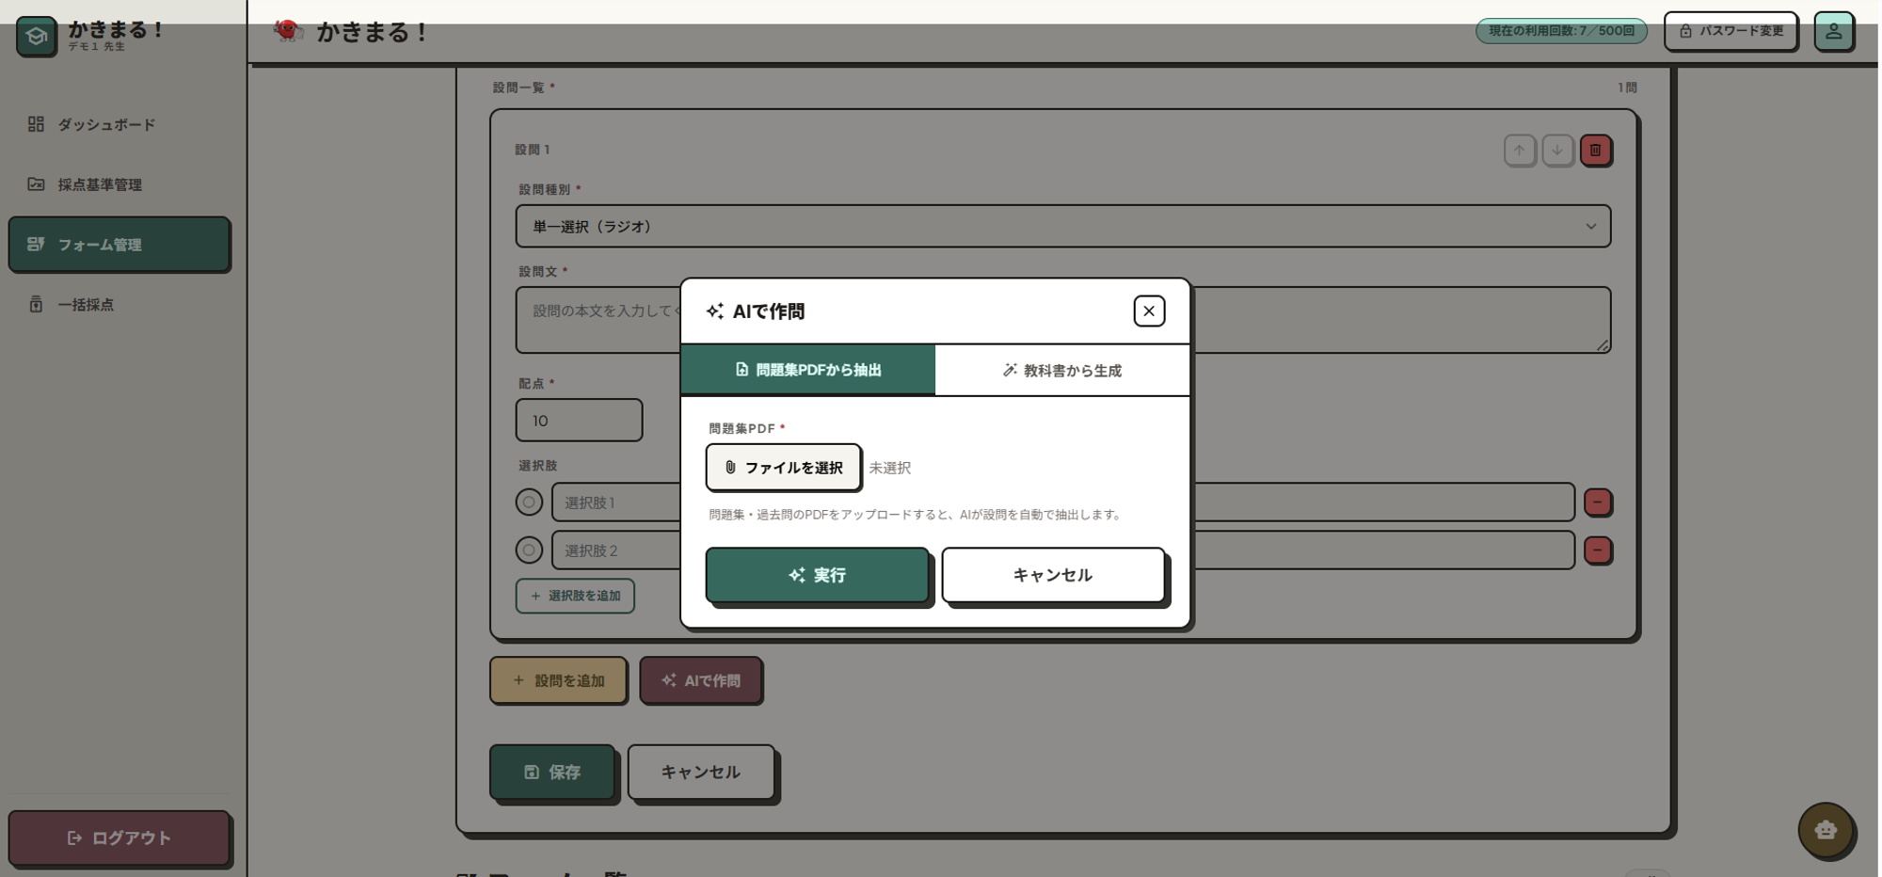The height and width of the screenshot is (877, 1882).
Task: Remove 選択肢2 with its red minus button
Action: coord(1598,550)
